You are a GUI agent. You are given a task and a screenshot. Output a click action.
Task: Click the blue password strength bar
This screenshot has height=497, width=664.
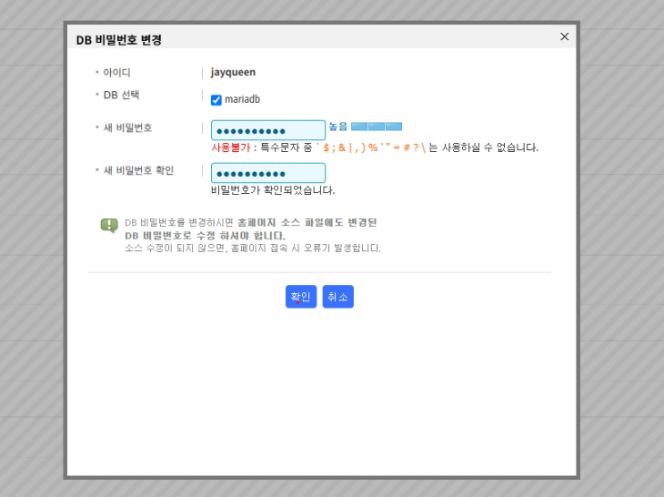point(377,127)
